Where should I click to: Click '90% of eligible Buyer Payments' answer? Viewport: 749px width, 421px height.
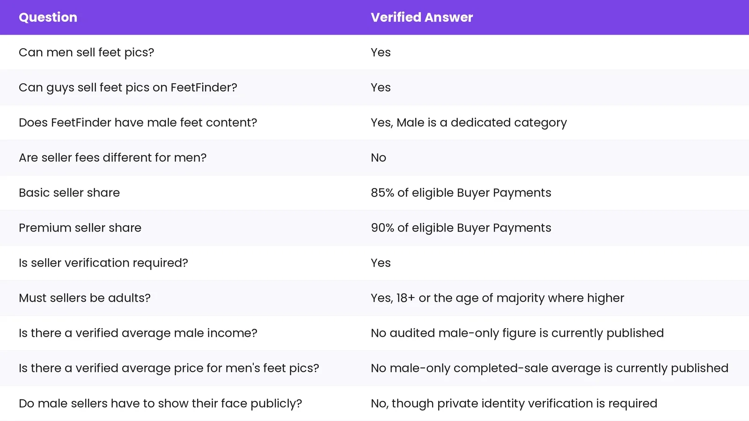461,228
